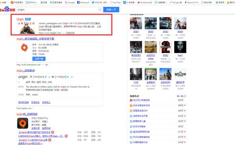Screen dimensions: 235x145
Task: Click the blue download button under Origin details
Action: [x=39, y=58]
